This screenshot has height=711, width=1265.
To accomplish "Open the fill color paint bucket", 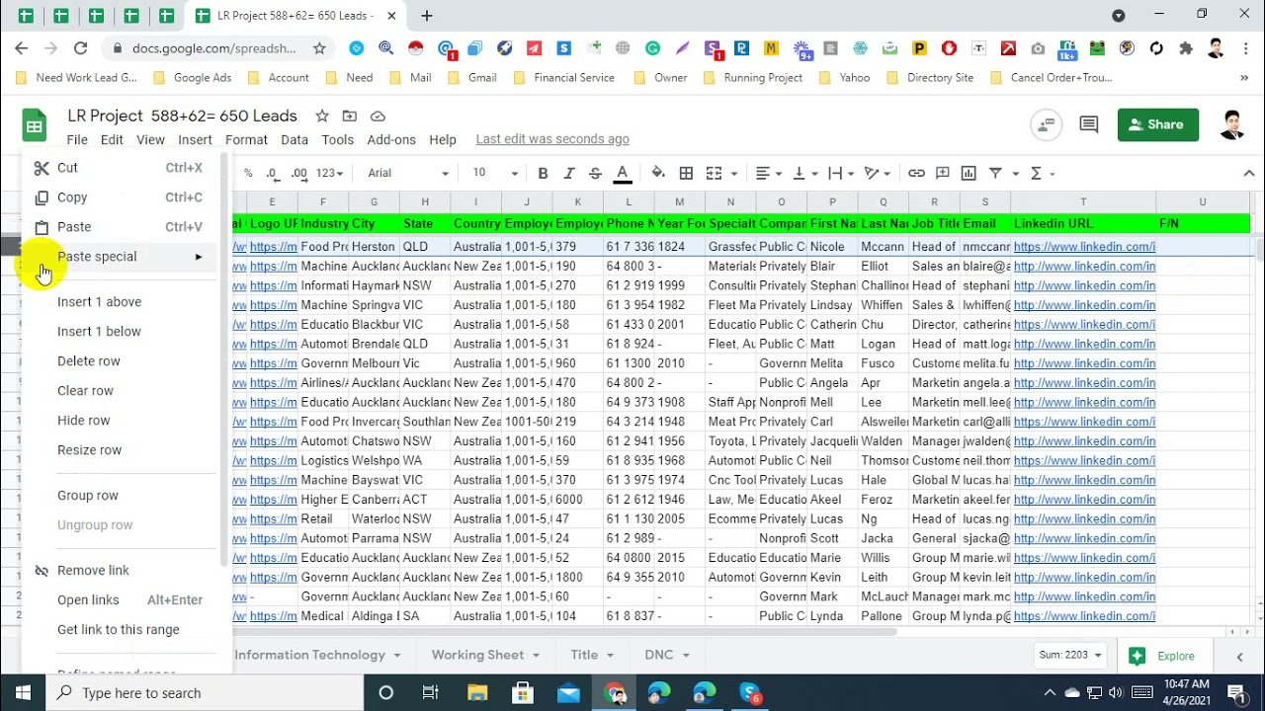I will pos(658,173).
